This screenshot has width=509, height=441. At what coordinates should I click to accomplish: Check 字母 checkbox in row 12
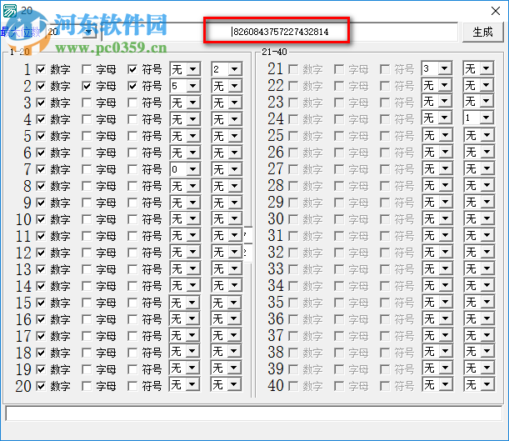pyautogui.click(x=87, y=253)
